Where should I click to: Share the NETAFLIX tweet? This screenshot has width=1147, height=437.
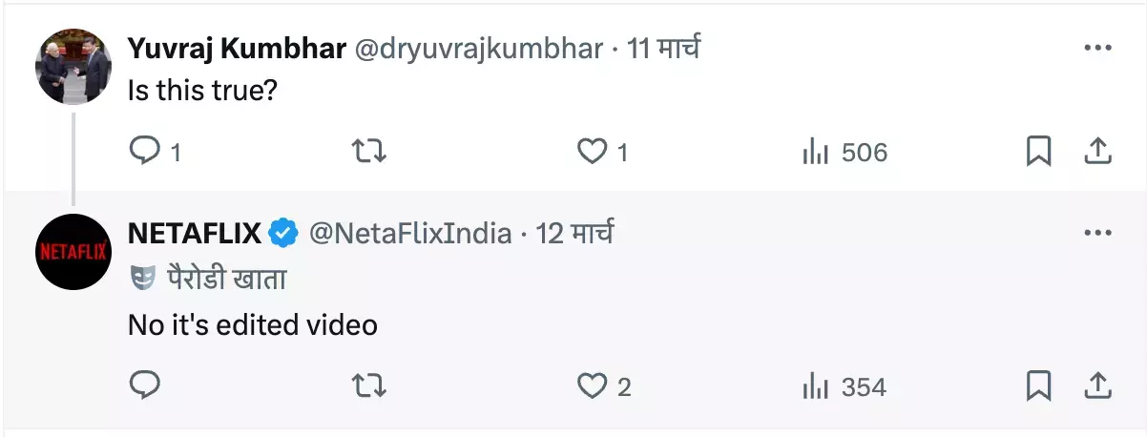pyautogui.click(x=1097, y=385)
